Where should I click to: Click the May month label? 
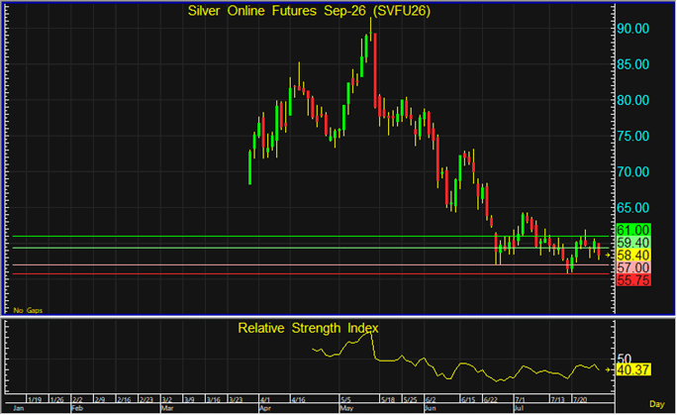[346, 408]
